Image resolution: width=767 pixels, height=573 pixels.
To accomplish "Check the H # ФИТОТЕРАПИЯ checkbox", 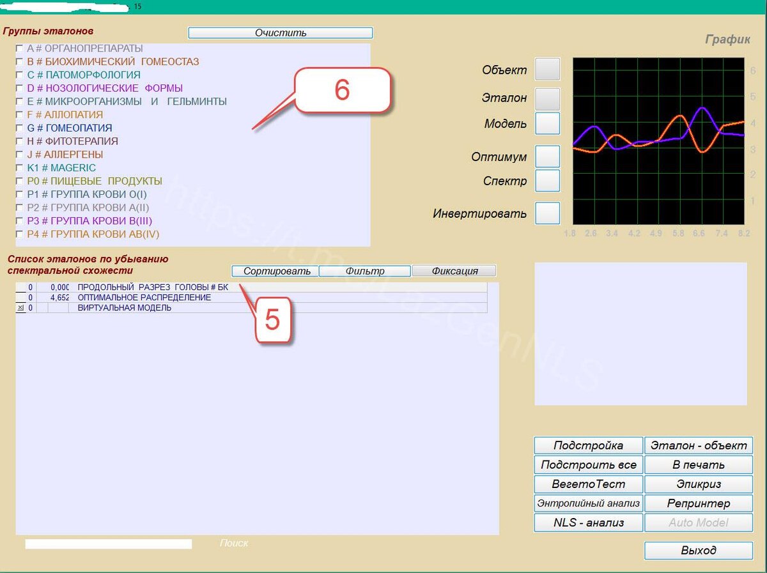I will click(20, 141).
